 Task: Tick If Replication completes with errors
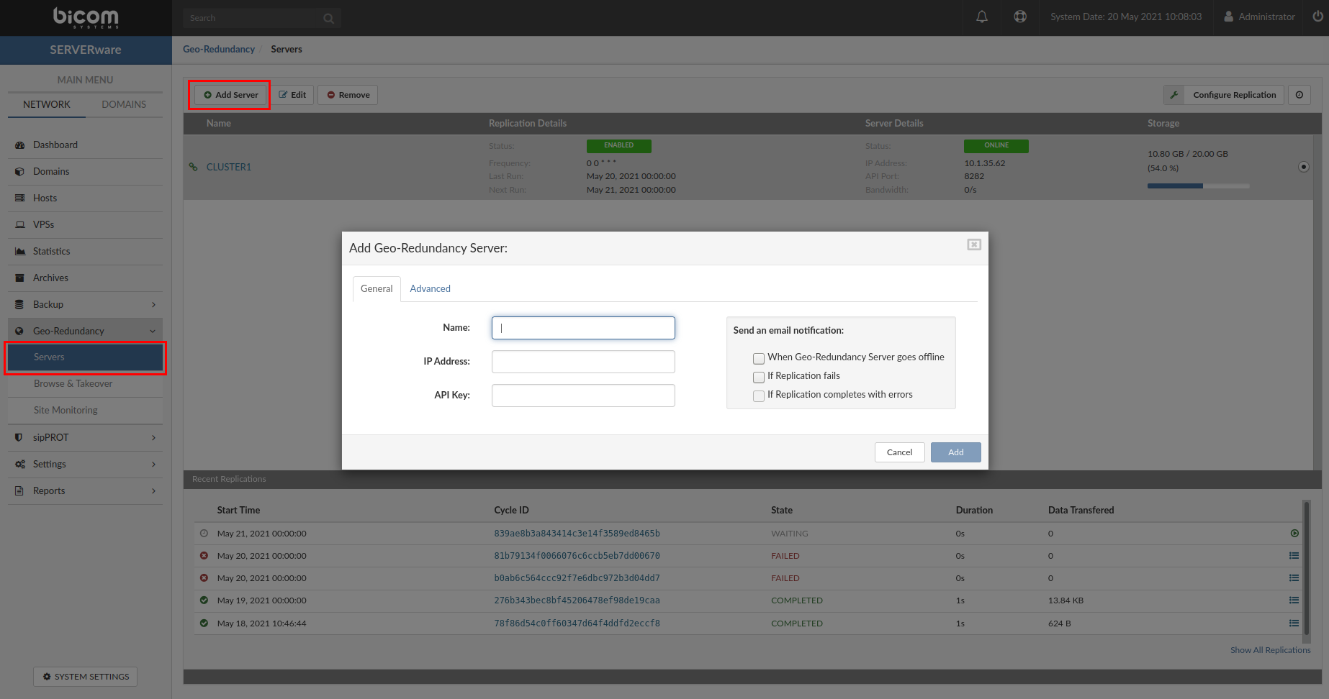coord(758,396)
